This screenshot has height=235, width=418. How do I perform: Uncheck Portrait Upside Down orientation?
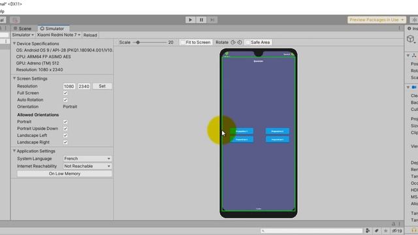pyautogui.click(x=65, y=129)
